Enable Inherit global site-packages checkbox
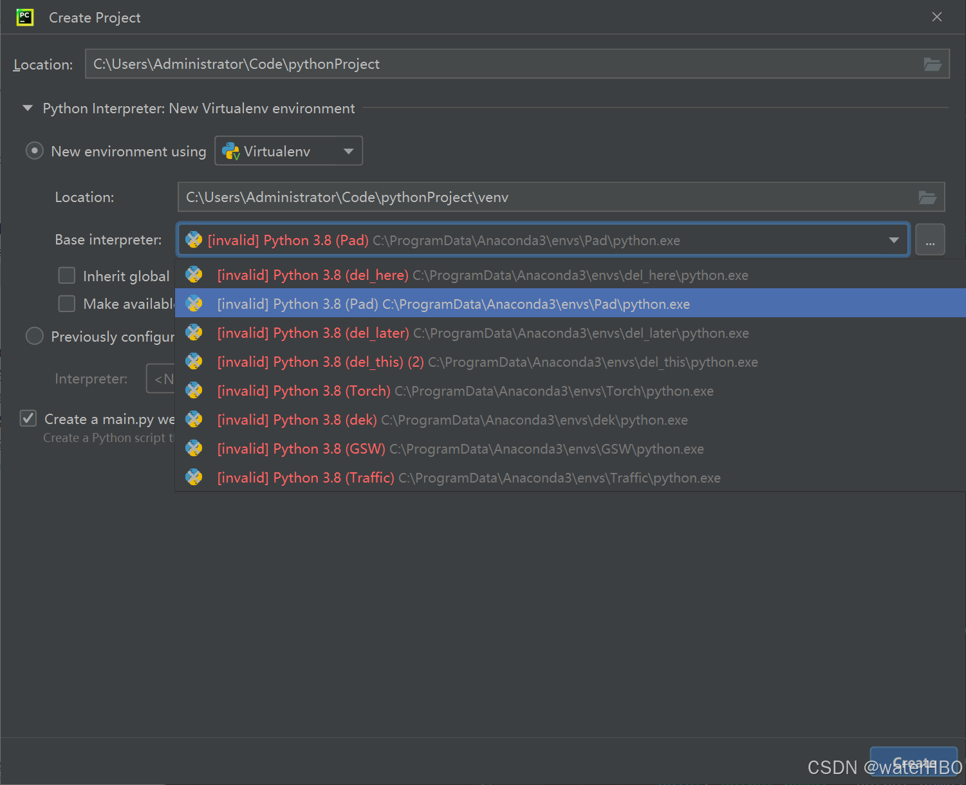This screenshot has height=785, width=966. (x=67, y=275)
